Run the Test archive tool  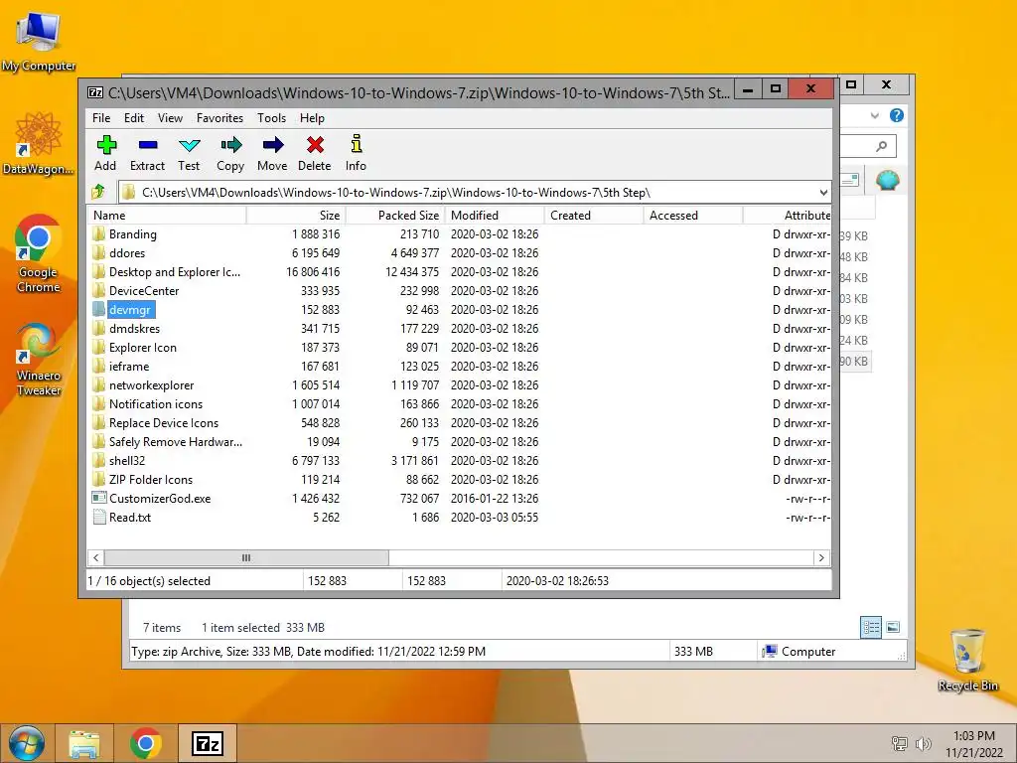(x=190, y=145)
